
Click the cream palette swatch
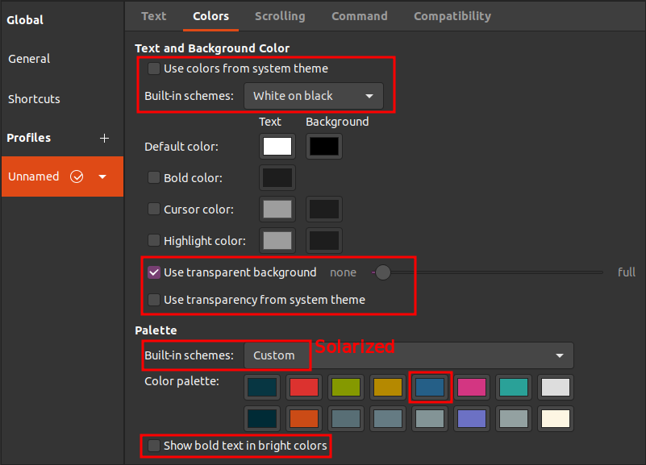coord(556,418)
